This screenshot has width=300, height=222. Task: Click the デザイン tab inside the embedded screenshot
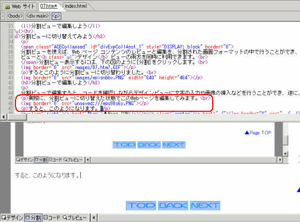[25, 159]
